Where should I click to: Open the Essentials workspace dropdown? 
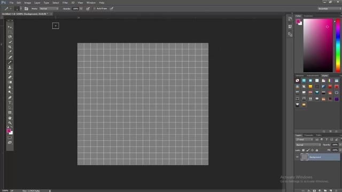click(x=330, y=9)
